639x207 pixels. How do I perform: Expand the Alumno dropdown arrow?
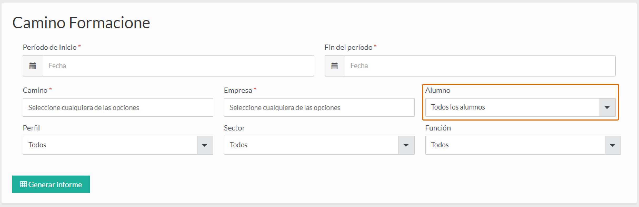[607, 107]
